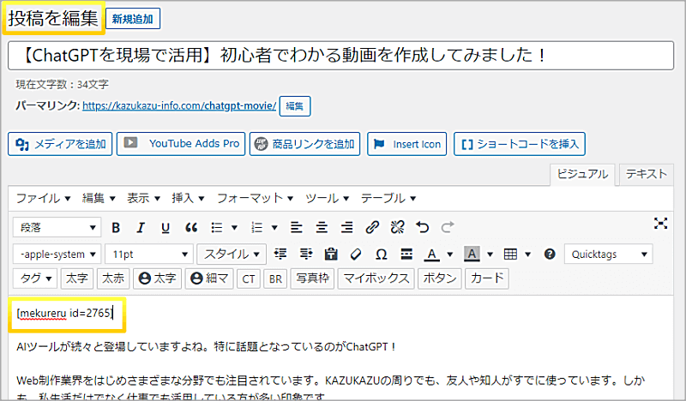Click 商品リンクを追加 button
The image size is (686, 401).
click(305, 144)
